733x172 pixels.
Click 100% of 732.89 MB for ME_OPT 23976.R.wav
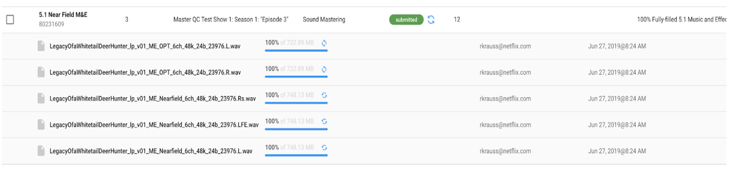[x=289, y=69]
